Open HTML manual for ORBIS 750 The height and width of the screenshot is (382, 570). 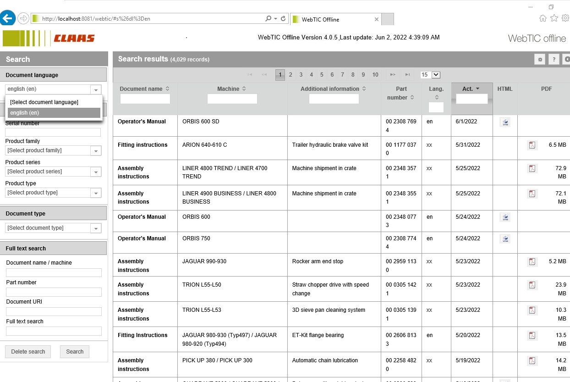pos(505,239)
